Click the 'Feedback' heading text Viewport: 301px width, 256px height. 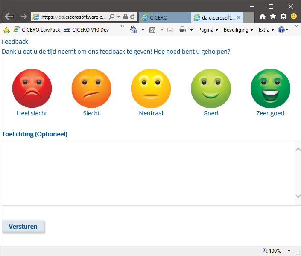pyautogui.click(x=15, y=42)
